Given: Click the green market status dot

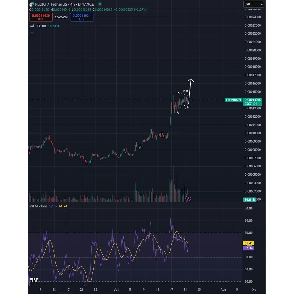Looking at the screenshot, I should click(100, 4).
